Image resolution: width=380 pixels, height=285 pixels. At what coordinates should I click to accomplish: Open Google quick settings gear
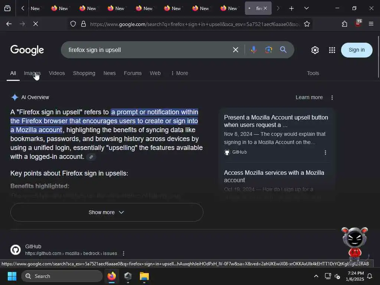point(315,50)
